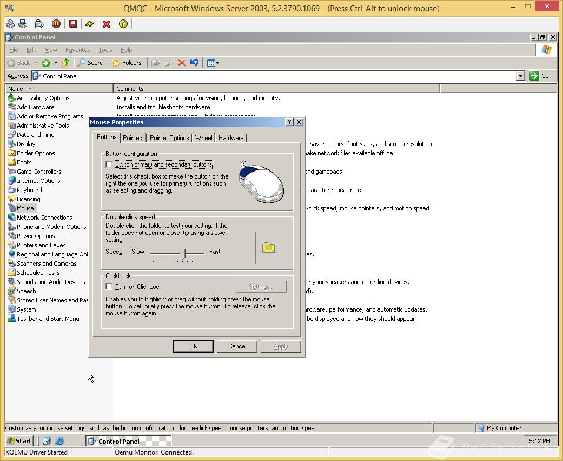Expand the Forward button history arrow
This screenshot has height=461, width=563.
(56, 63)
